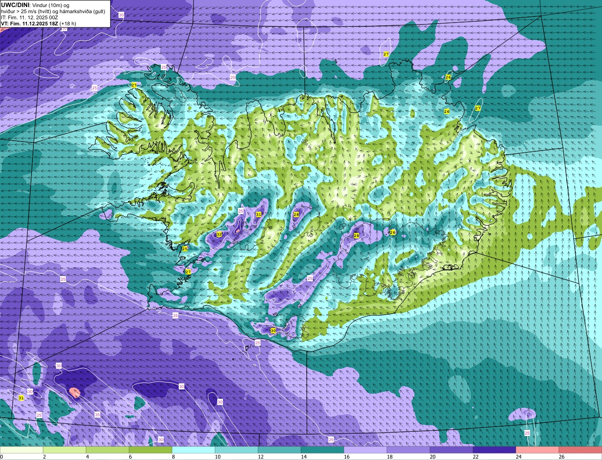Click the yellow 31 label beside the 32 inland
The image size is (602, 460).
[x=259, y=214]
